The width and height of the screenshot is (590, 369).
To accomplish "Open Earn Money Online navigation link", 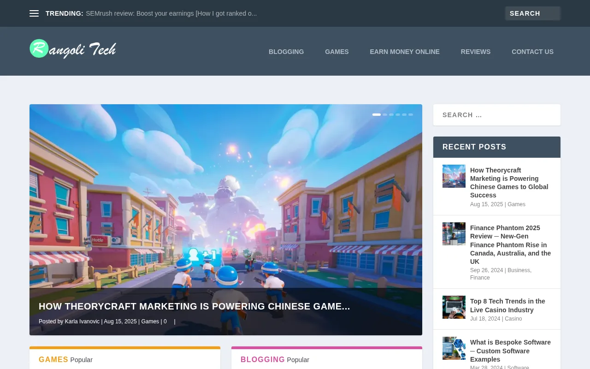I will [x=404, y=52].
